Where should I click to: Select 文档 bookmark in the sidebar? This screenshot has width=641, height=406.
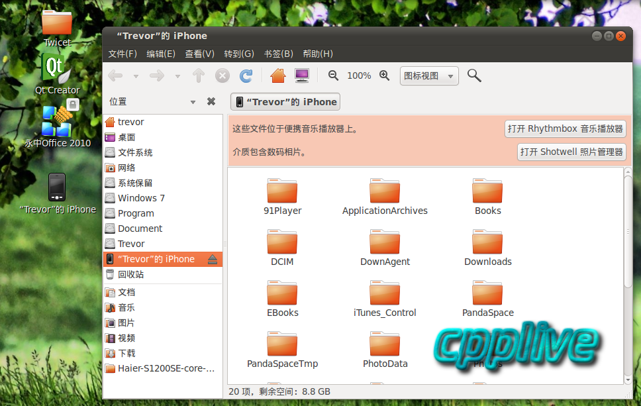163,292
